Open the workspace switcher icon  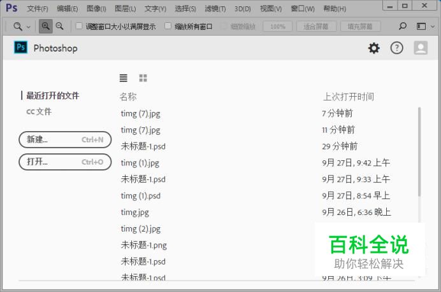tap(421, 26)
